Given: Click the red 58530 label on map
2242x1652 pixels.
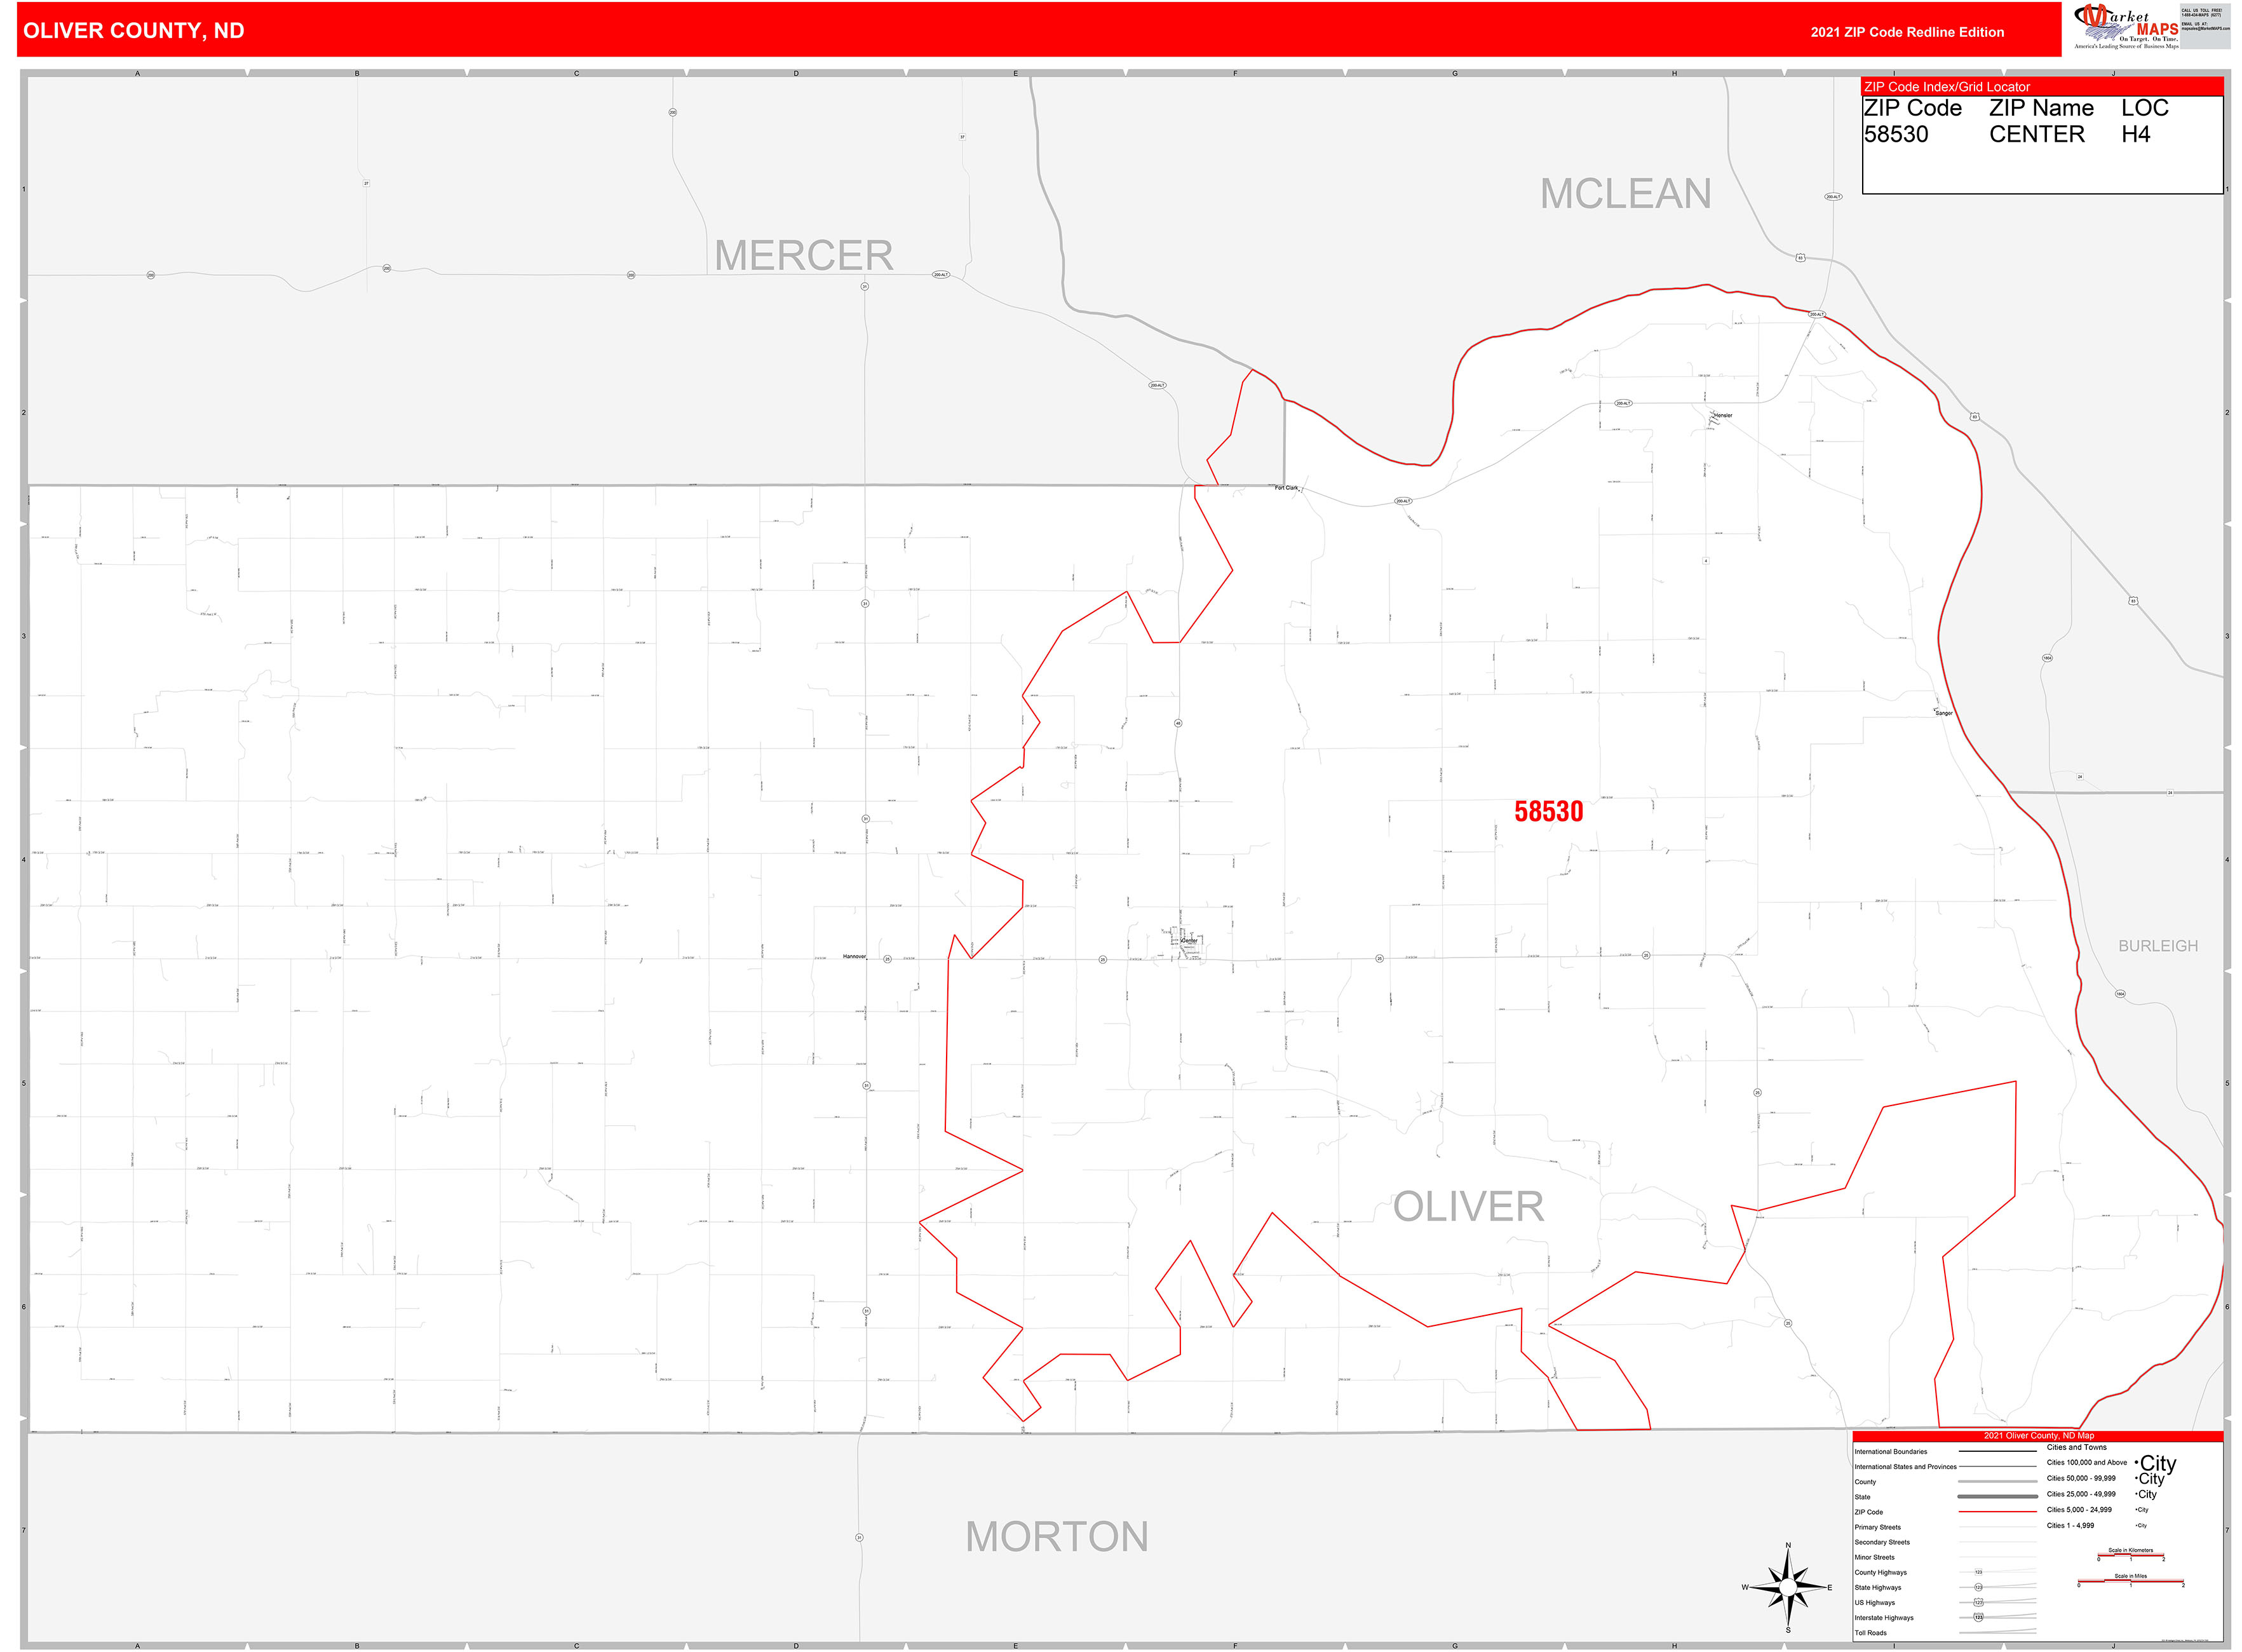Looking at the screenshot, I should 1548,811.
